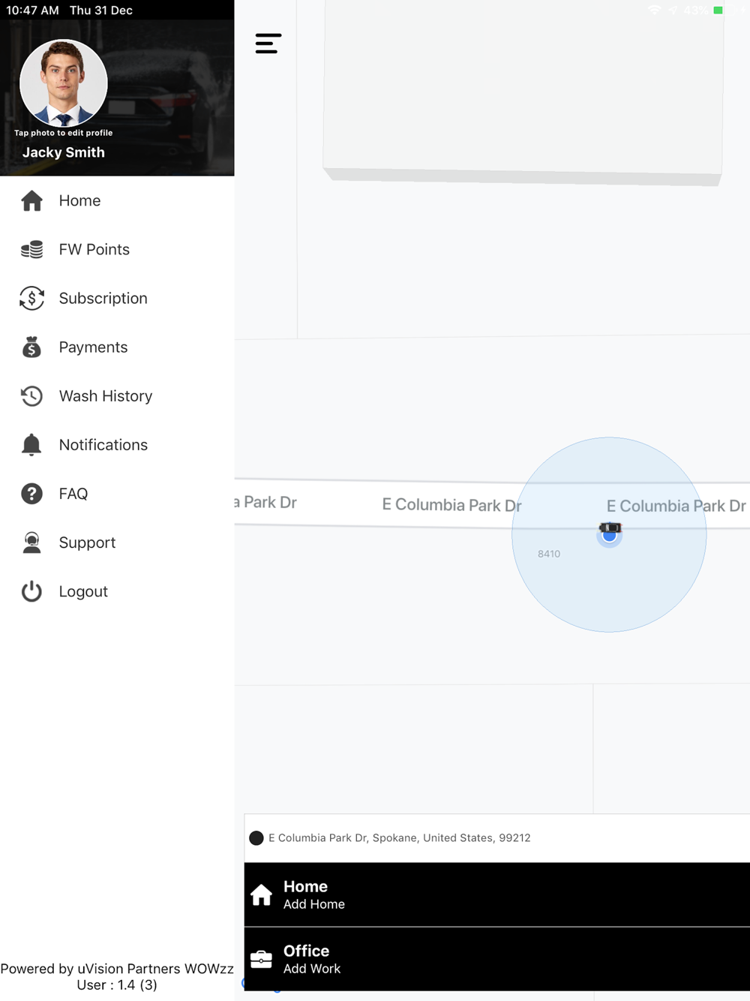Viewport: 750px width, 1001px height.
Task: Select Support menu label
Action: [87, 543]
